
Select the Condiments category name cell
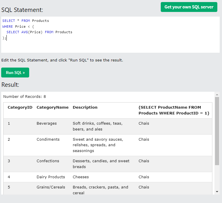(x=48, y=140)
